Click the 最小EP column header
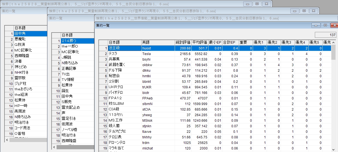 coord(215,43)
